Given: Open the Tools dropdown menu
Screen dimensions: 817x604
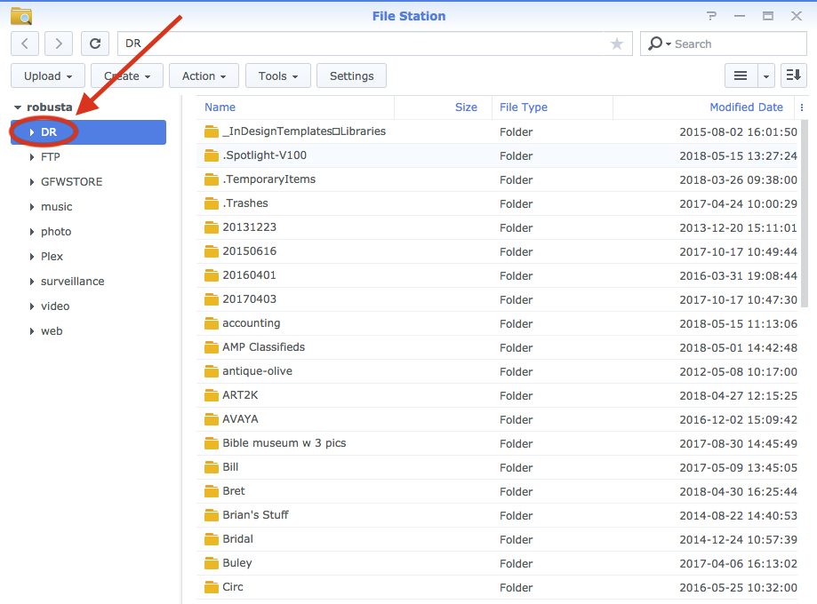Looking at the screenshot, I should (277, 76).
